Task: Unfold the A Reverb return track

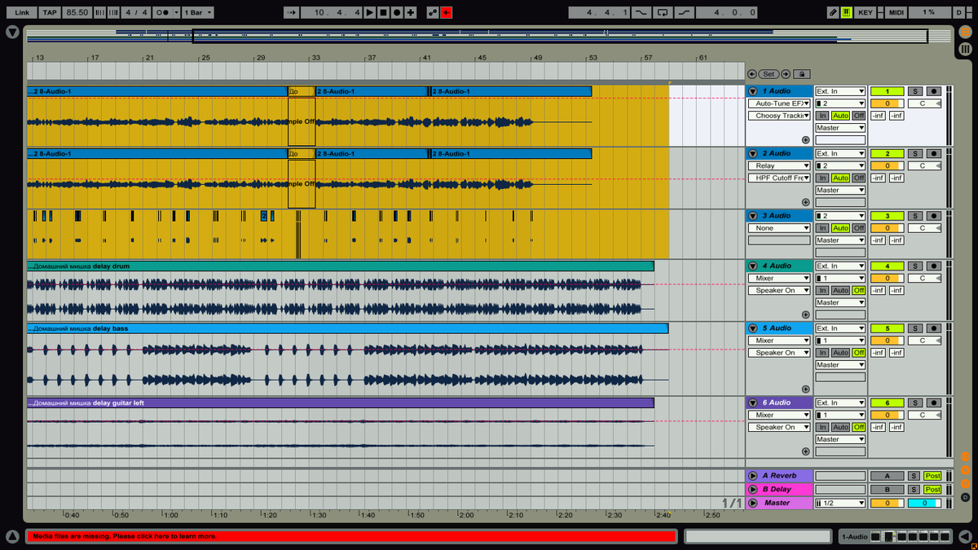Action: point(753,475)
